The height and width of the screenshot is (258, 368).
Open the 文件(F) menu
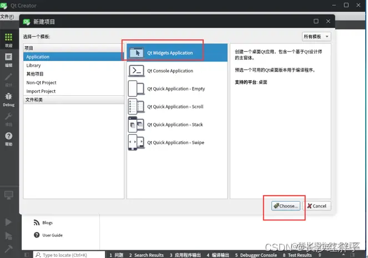[x=7, y=17]
